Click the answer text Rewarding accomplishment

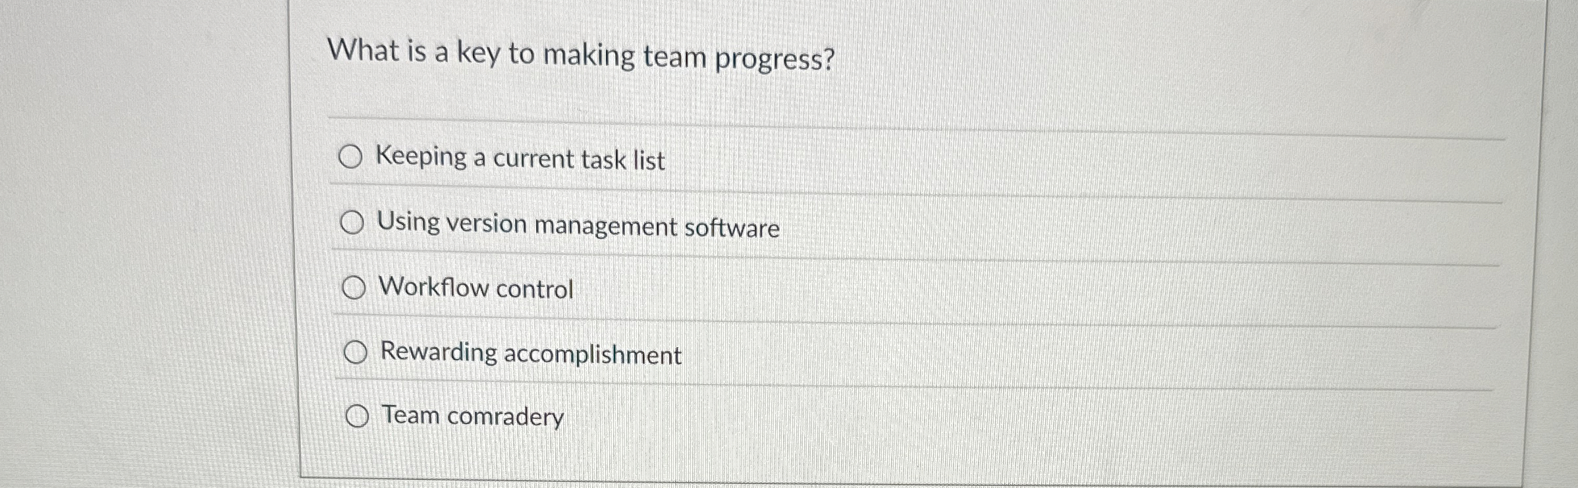(531, 354)
